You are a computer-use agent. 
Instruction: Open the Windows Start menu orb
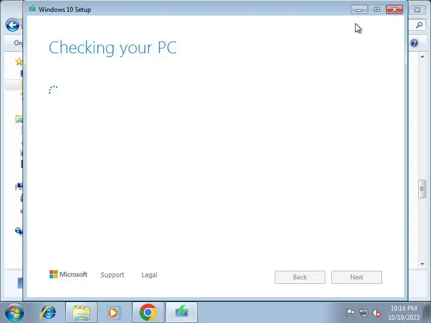click(14, 313)
